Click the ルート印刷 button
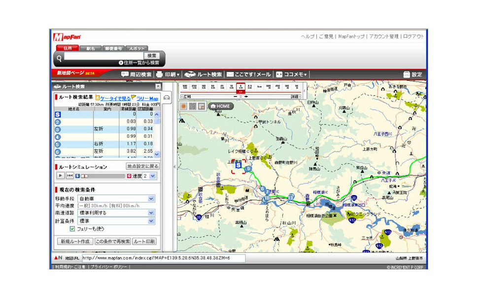This screenshot has width=477, height=298. pyautogui.click(x=144, y=241)
